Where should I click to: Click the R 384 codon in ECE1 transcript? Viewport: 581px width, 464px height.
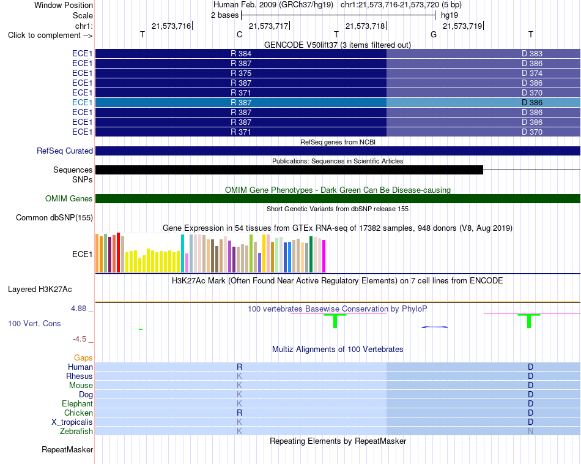pyautogui.click(x=241, y=54)
